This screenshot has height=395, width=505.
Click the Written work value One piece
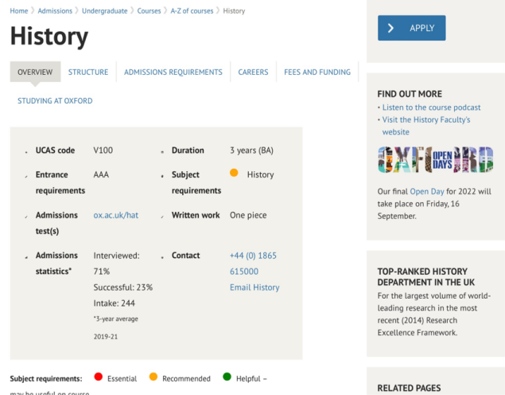coord(248,215)
